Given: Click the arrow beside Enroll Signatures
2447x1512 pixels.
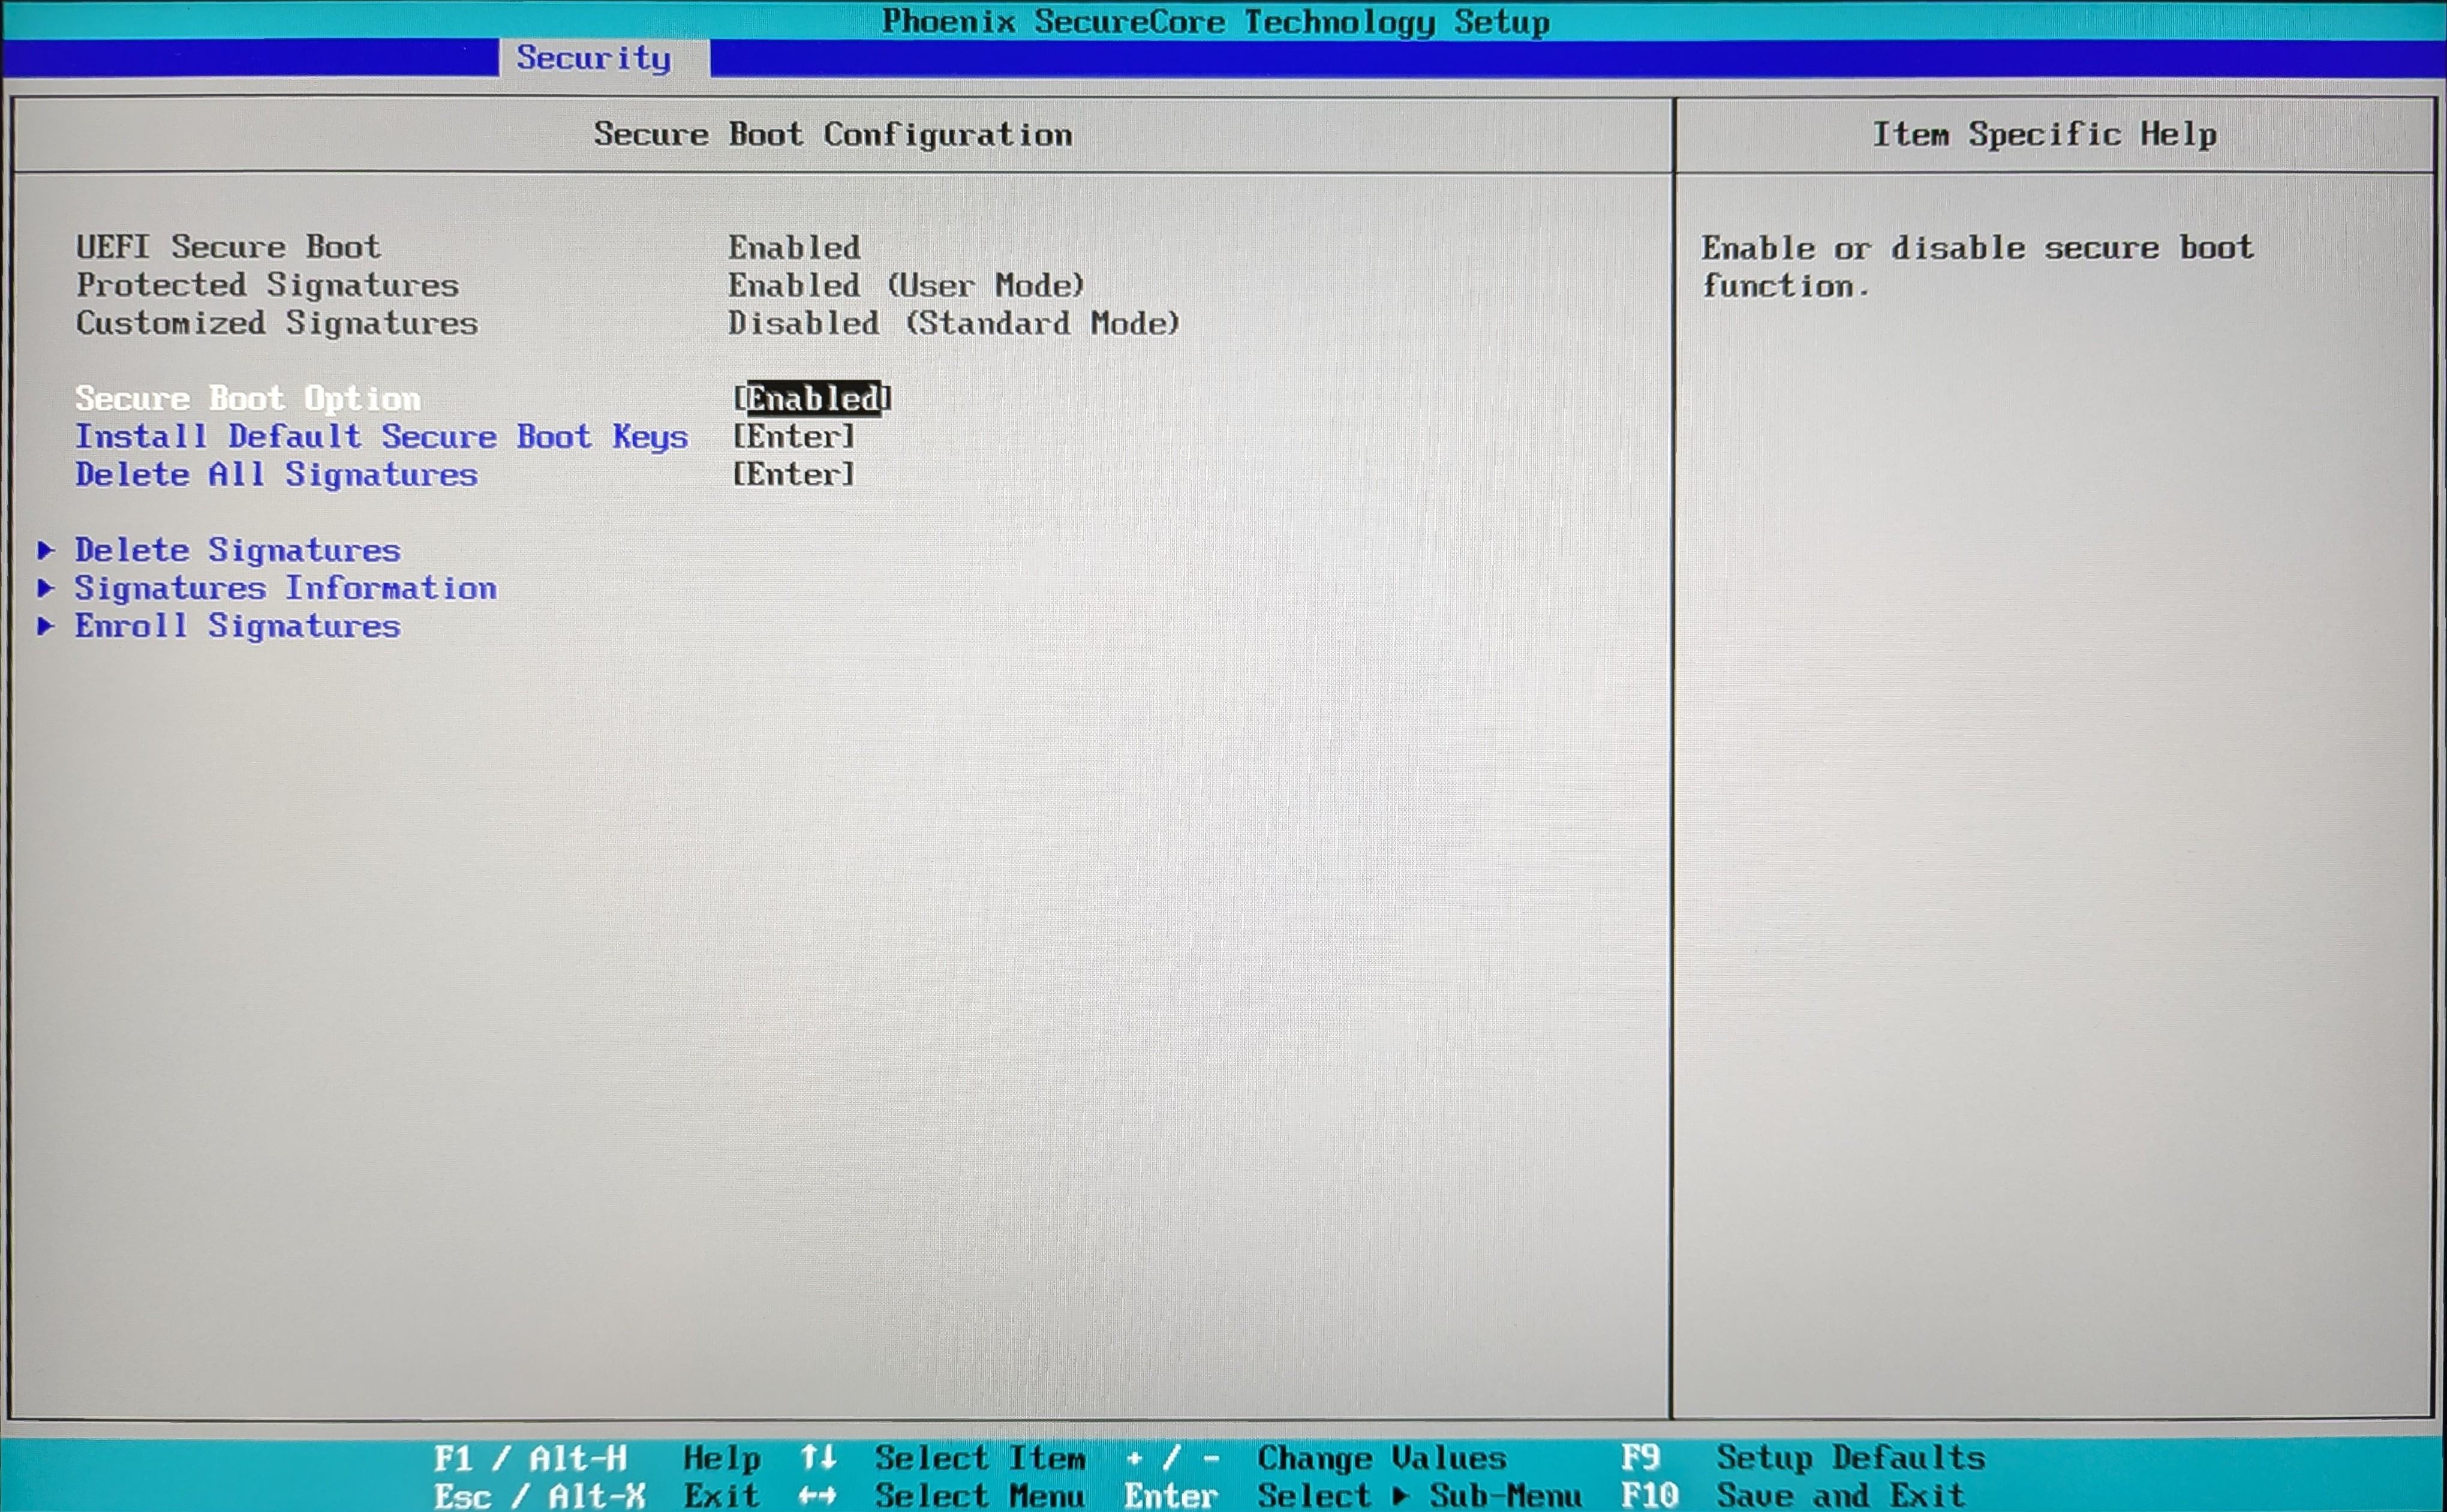Looking at the screenshot, I should (45, 626).
